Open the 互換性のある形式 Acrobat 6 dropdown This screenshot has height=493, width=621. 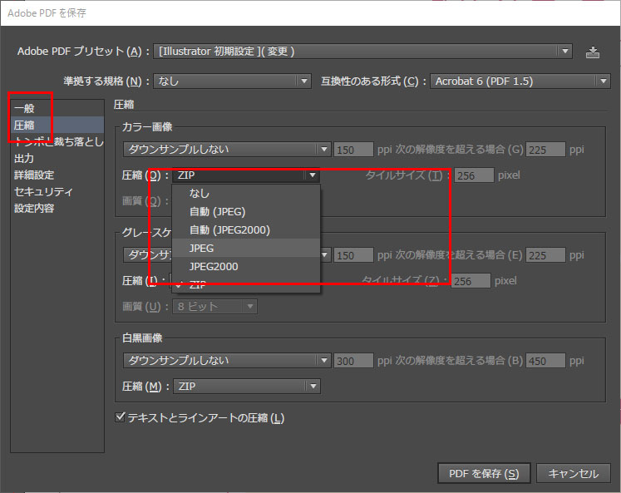click(520, 81)
